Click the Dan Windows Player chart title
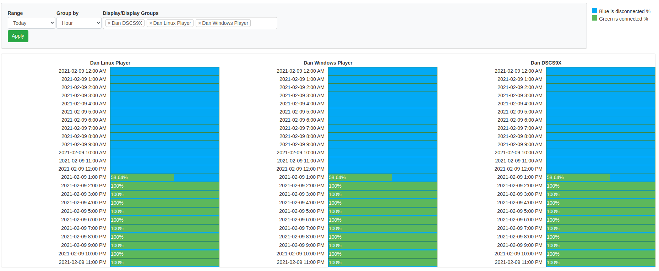This screenshot has height=271, width=659. point(328,63)
